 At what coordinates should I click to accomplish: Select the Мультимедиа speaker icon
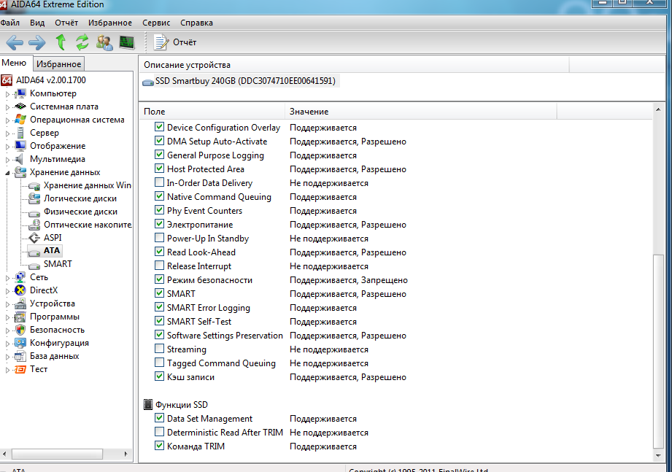(19, 159)
